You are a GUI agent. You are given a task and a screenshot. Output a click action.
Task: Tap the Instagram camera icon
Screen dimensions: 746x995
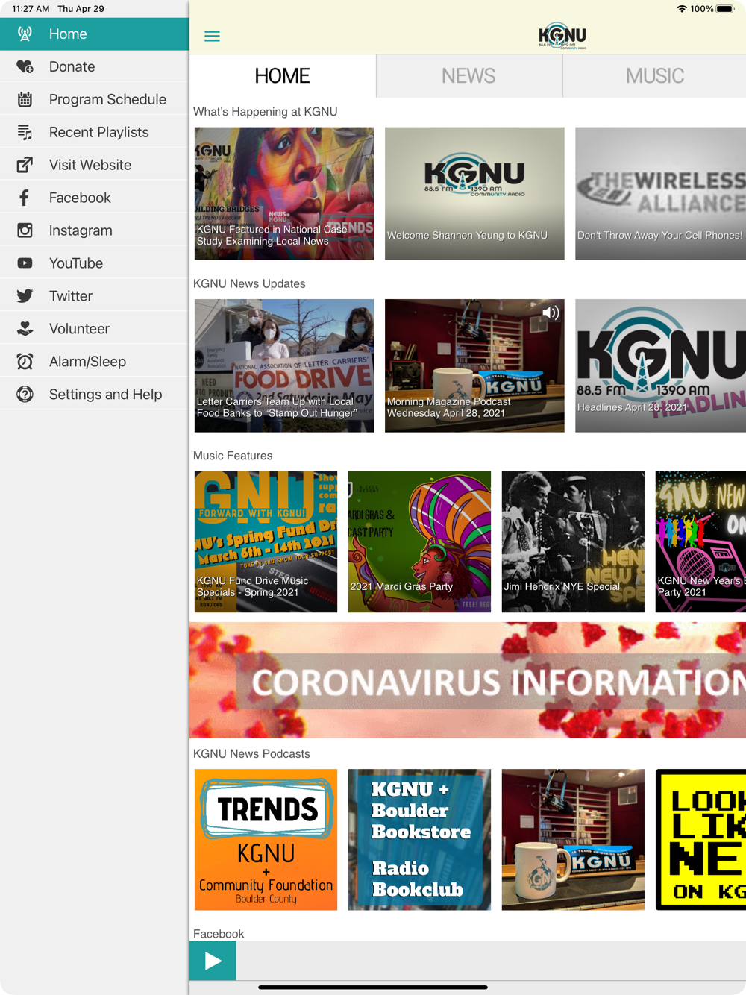[x=25, y=231]
